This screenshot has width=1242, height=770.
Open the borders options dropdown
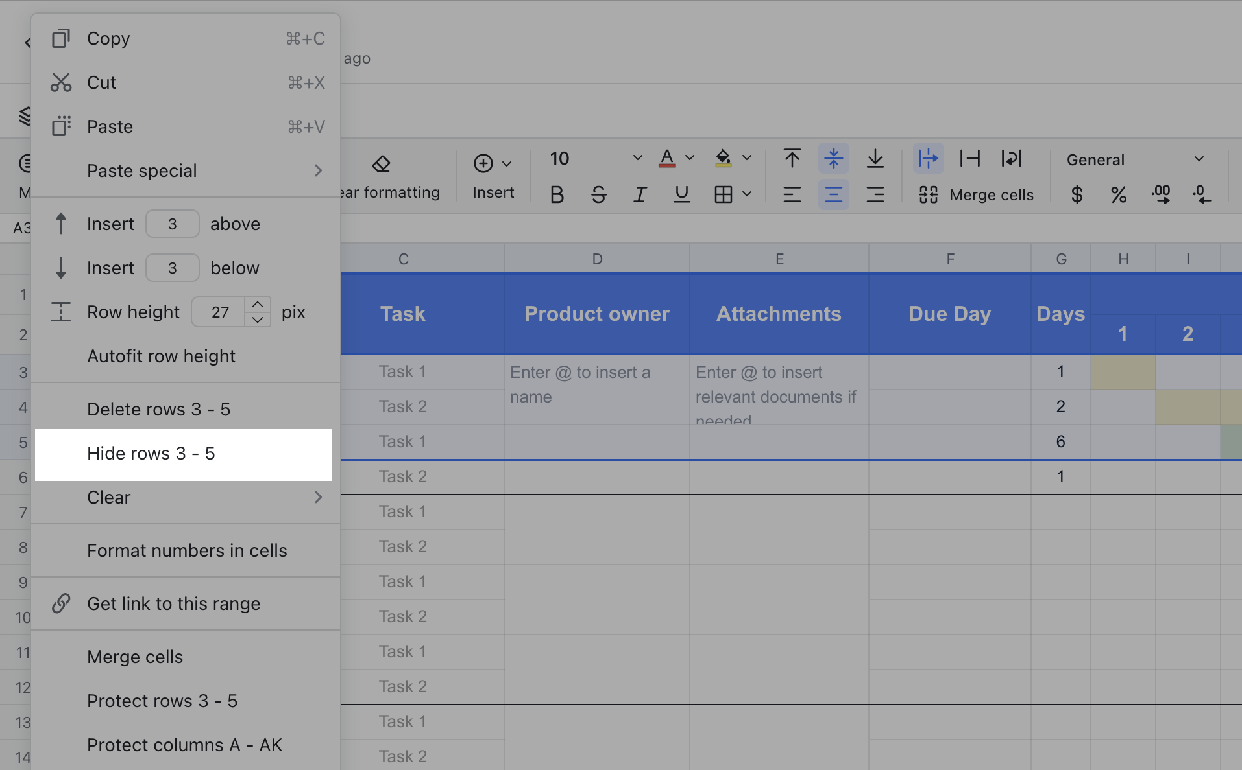click(746, 194)
